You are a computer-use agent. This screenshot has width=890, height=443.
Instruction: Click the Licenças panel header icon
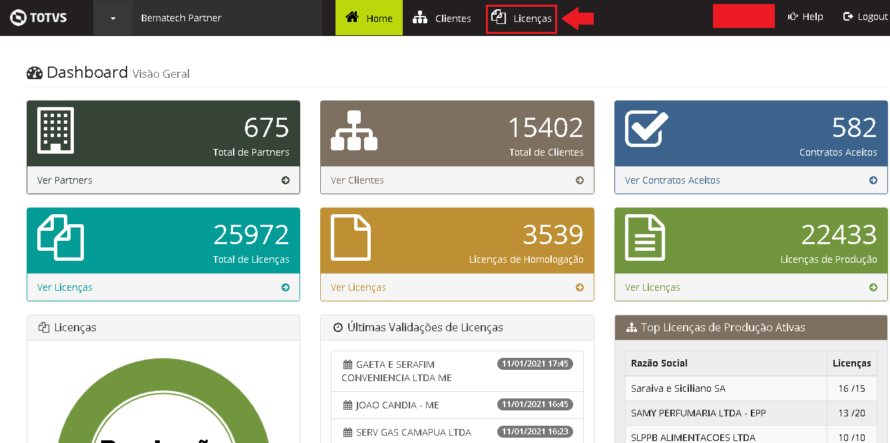(44, 327)
